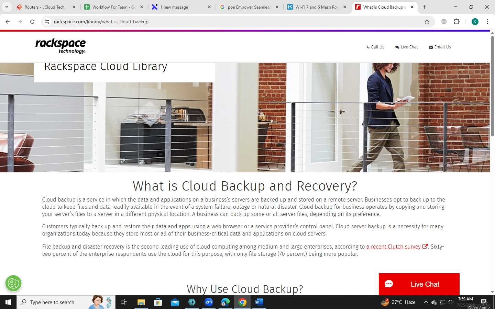Close the 1 new message tab
This screenshot has height=309, width=495.
coord(209,7)
